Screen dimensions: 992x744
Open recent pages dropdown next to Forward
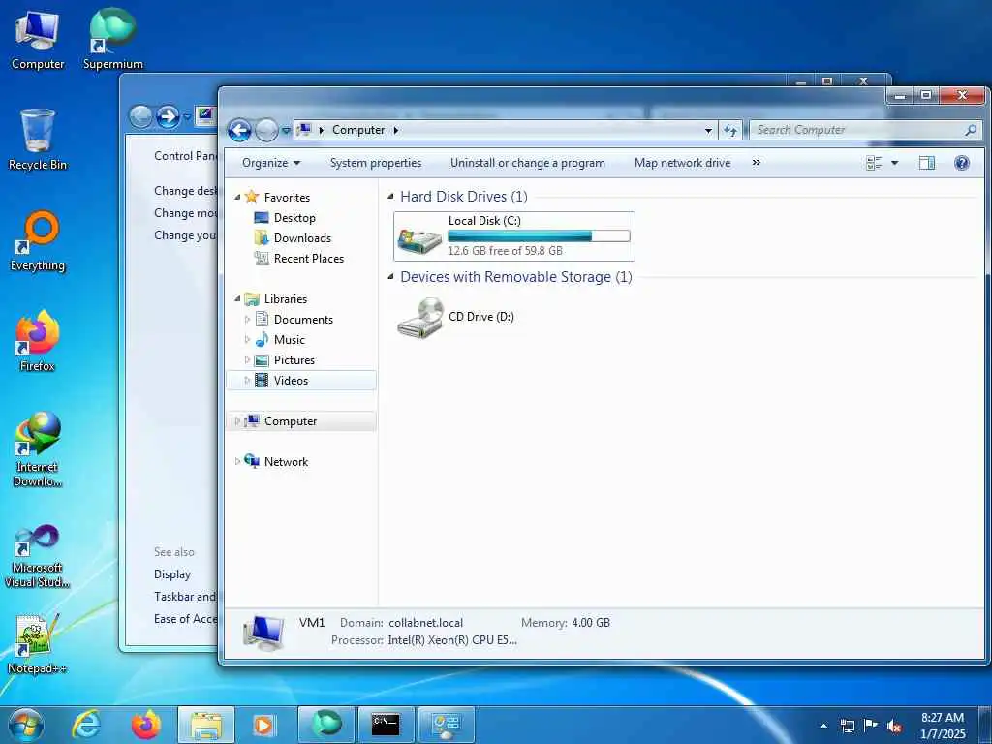pos(286,131)
